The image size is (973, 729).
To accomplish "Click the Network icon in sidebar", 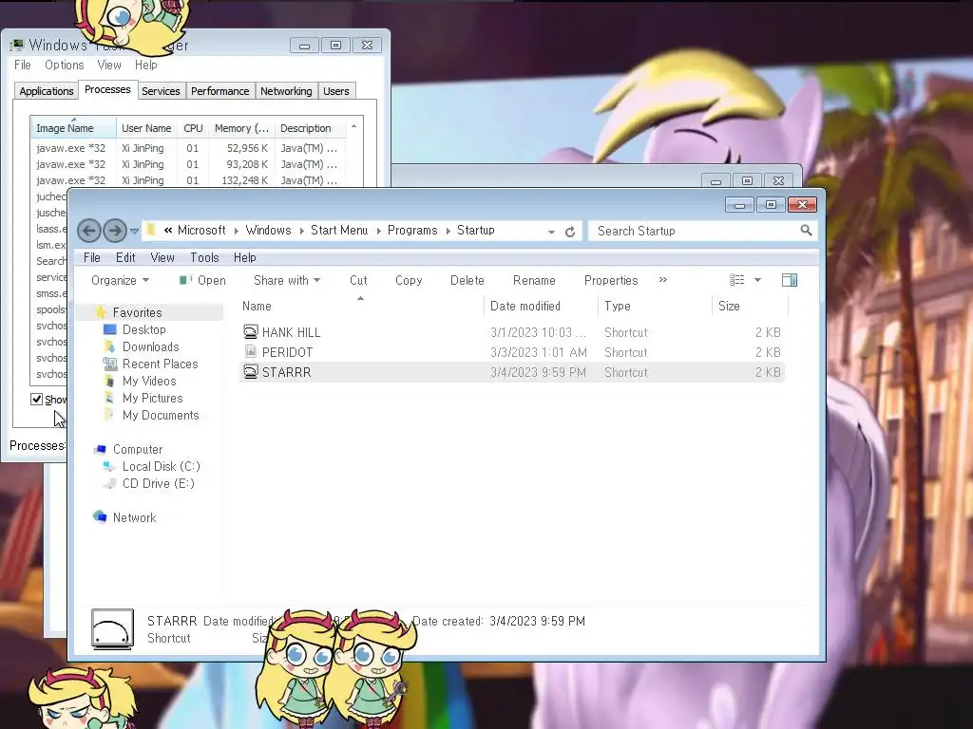I will pyautogui.click(x=100, y=516).
